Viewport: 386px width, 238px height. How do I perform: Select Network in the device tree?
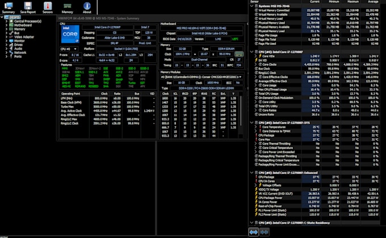pos(20,53)
